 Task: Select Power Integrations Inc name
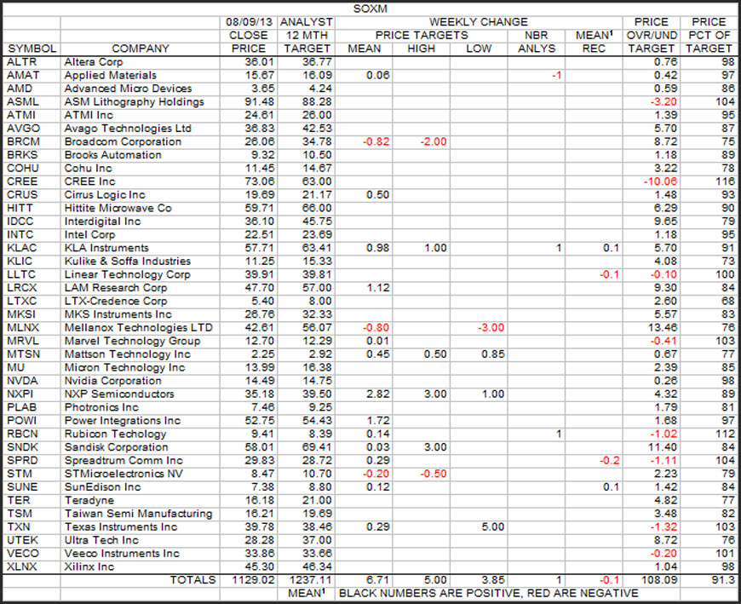coord(123,420)
